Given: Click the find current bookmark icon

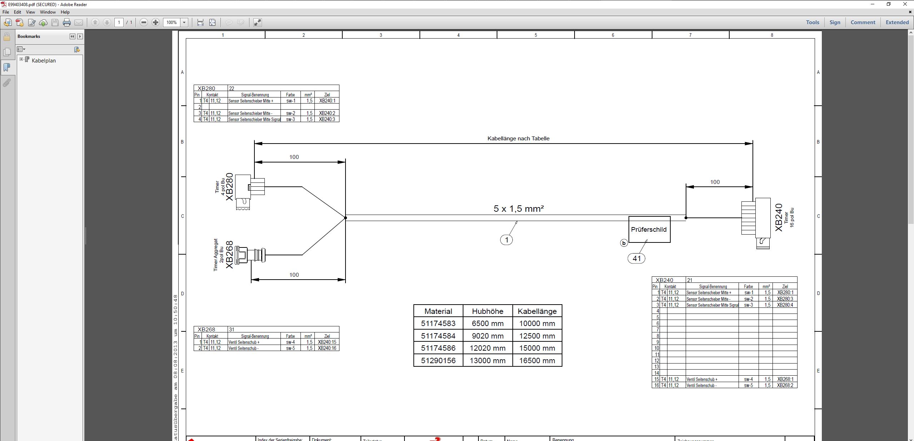Looking at the screenshot, I should tap(77, 49).
